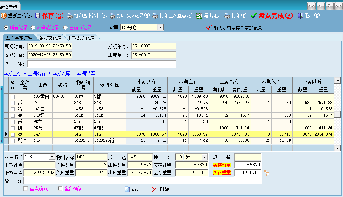Screen dimensions: 343x197
Task: Tick confirm checkbox for 14KW row
Action: tap(13, 109)
